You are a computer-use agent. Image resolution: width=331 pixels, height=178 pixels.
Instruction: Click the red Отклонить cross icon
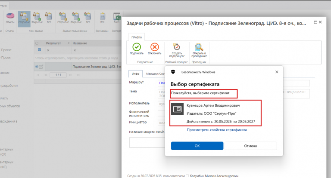click(x=155, y=47)
